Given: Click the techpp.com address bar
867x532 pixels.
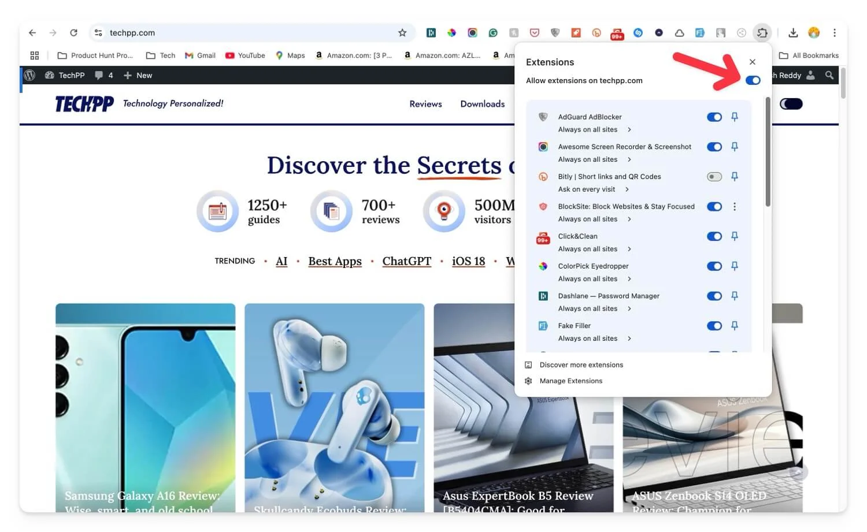Looking at the screenshot, I should coord(252,33).
